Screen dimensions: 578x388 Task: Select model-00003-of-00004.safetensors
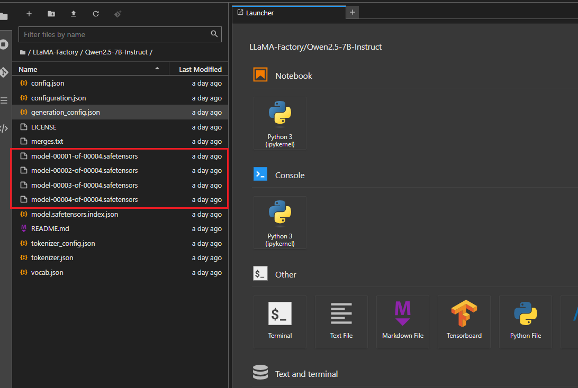[x=120, y=185]
